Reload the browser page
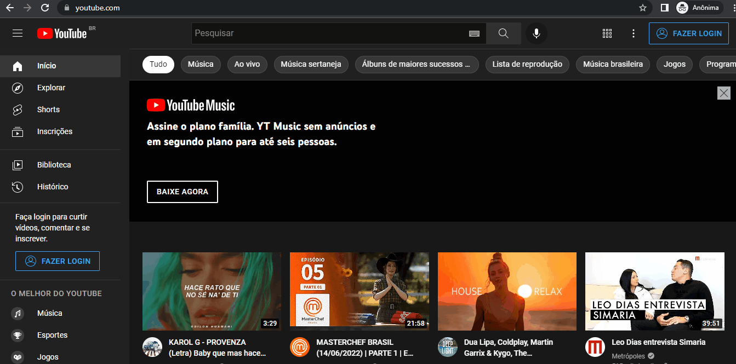The image size is (736, 364). point(45,8)
